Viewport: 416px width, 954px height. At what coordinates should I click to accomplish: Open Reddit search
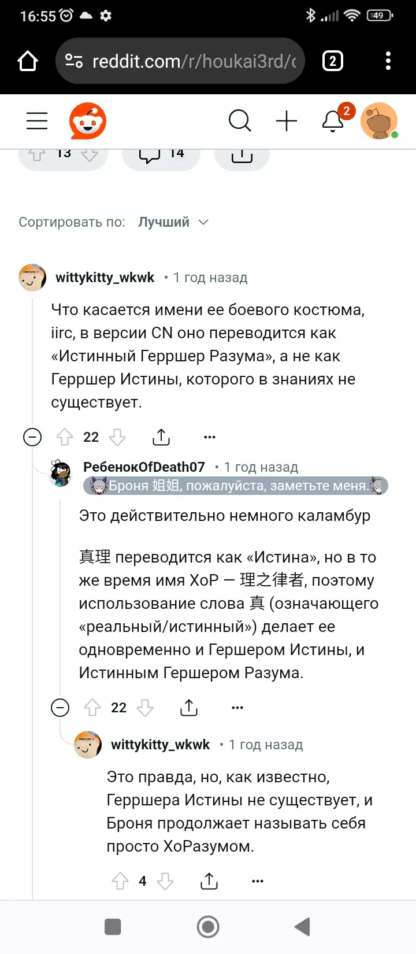240,121
